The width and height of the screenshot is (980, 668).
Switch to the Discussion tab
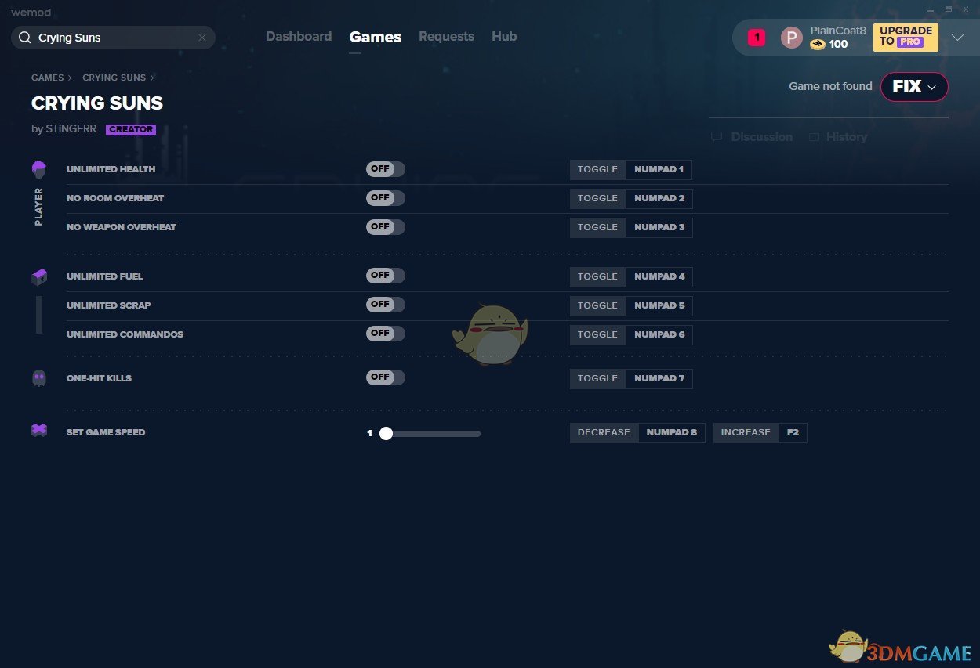point(761,136)
